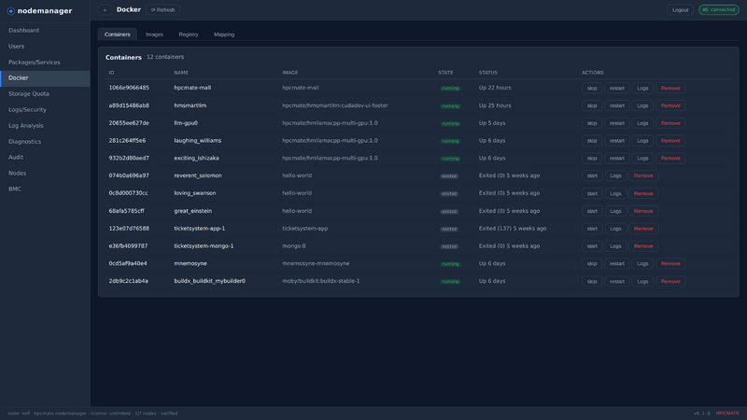Open Nodes page in sidebar
747x420 pixels.
tap(45, 174)
